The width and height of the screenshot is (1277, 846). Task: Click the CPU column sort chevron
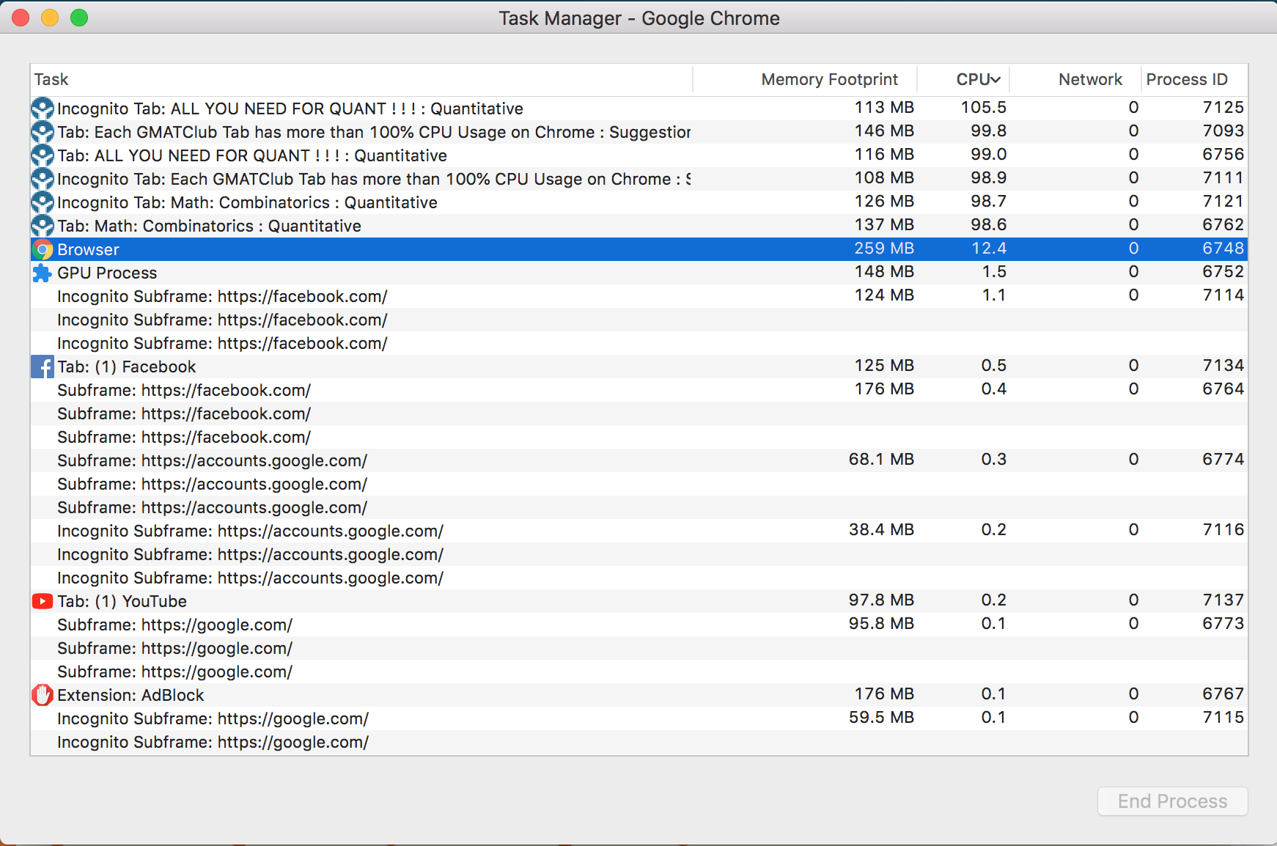click(x=995, y=78)
